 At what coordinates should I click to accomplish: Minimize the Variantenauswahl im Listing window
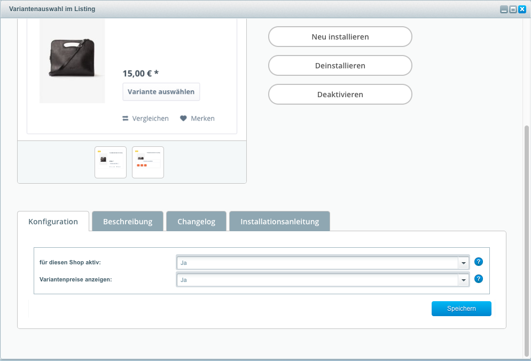tap(504, 10)
